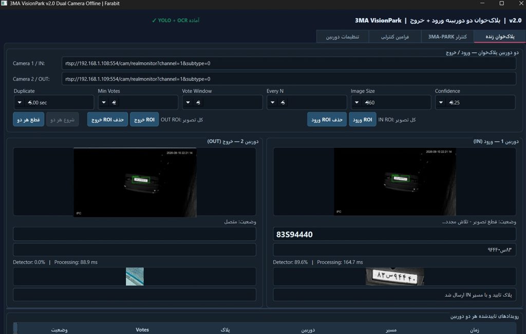Click the IN ROI: کل تصویر label
526x334 pixels.
[397, 120]
